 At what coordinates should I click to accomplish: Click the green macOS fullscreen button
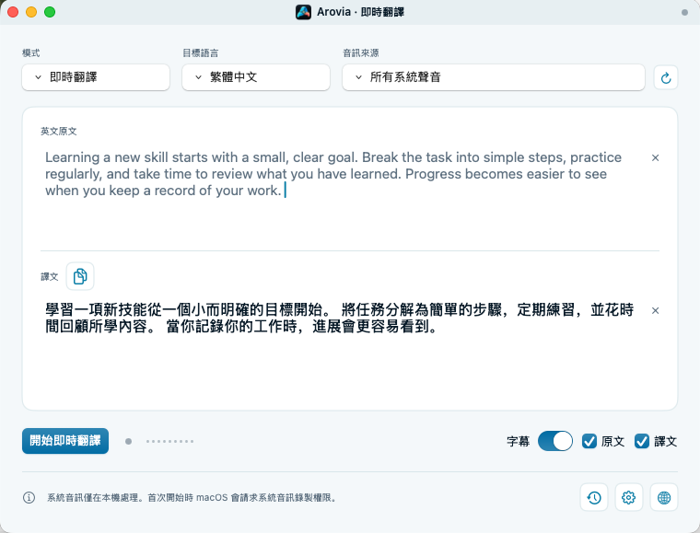click(x=50, y=12)
